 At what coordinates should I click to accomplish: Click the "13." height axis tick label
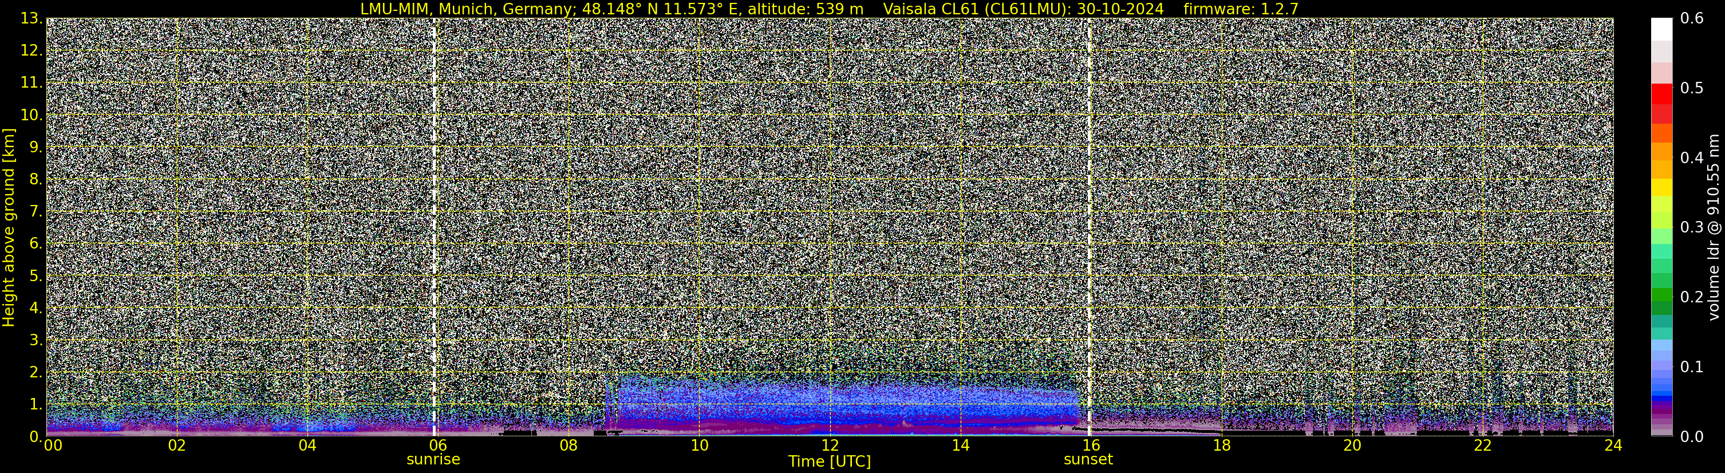click(31, 19)
